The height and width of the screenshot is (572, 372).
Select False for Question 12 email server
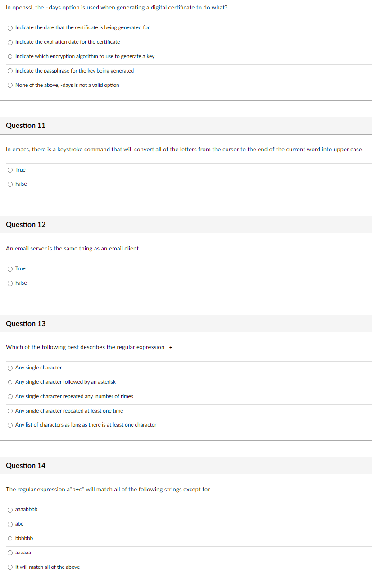click(10, 283)
